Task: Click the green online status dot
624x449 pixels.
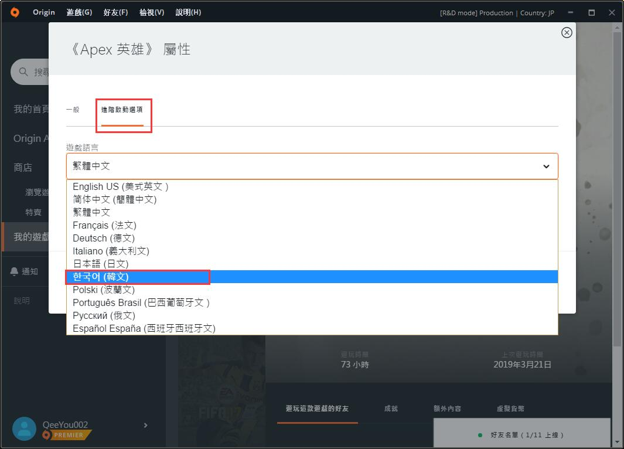Action: [x=480, y=435]
